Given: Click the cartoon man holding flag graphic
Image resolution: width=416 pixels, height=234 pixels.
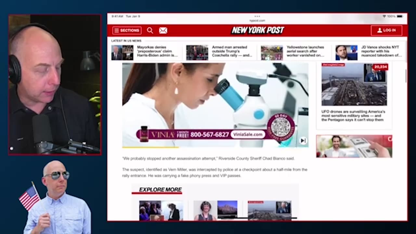Looking at the screenshot, I should coord(55,197).
